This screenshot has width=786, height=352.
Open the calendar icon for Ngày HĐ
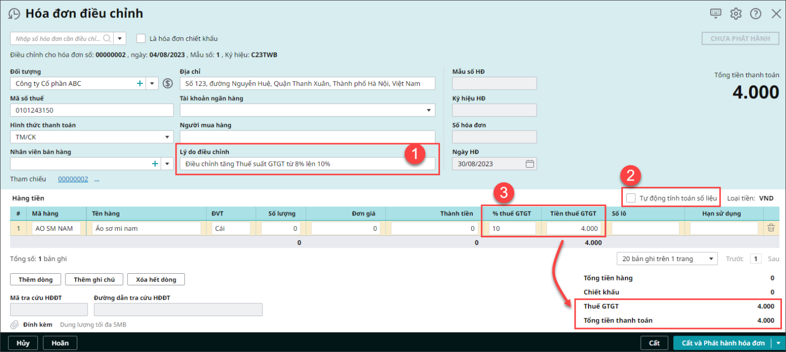pyautogui.click(x=530, y=164)
